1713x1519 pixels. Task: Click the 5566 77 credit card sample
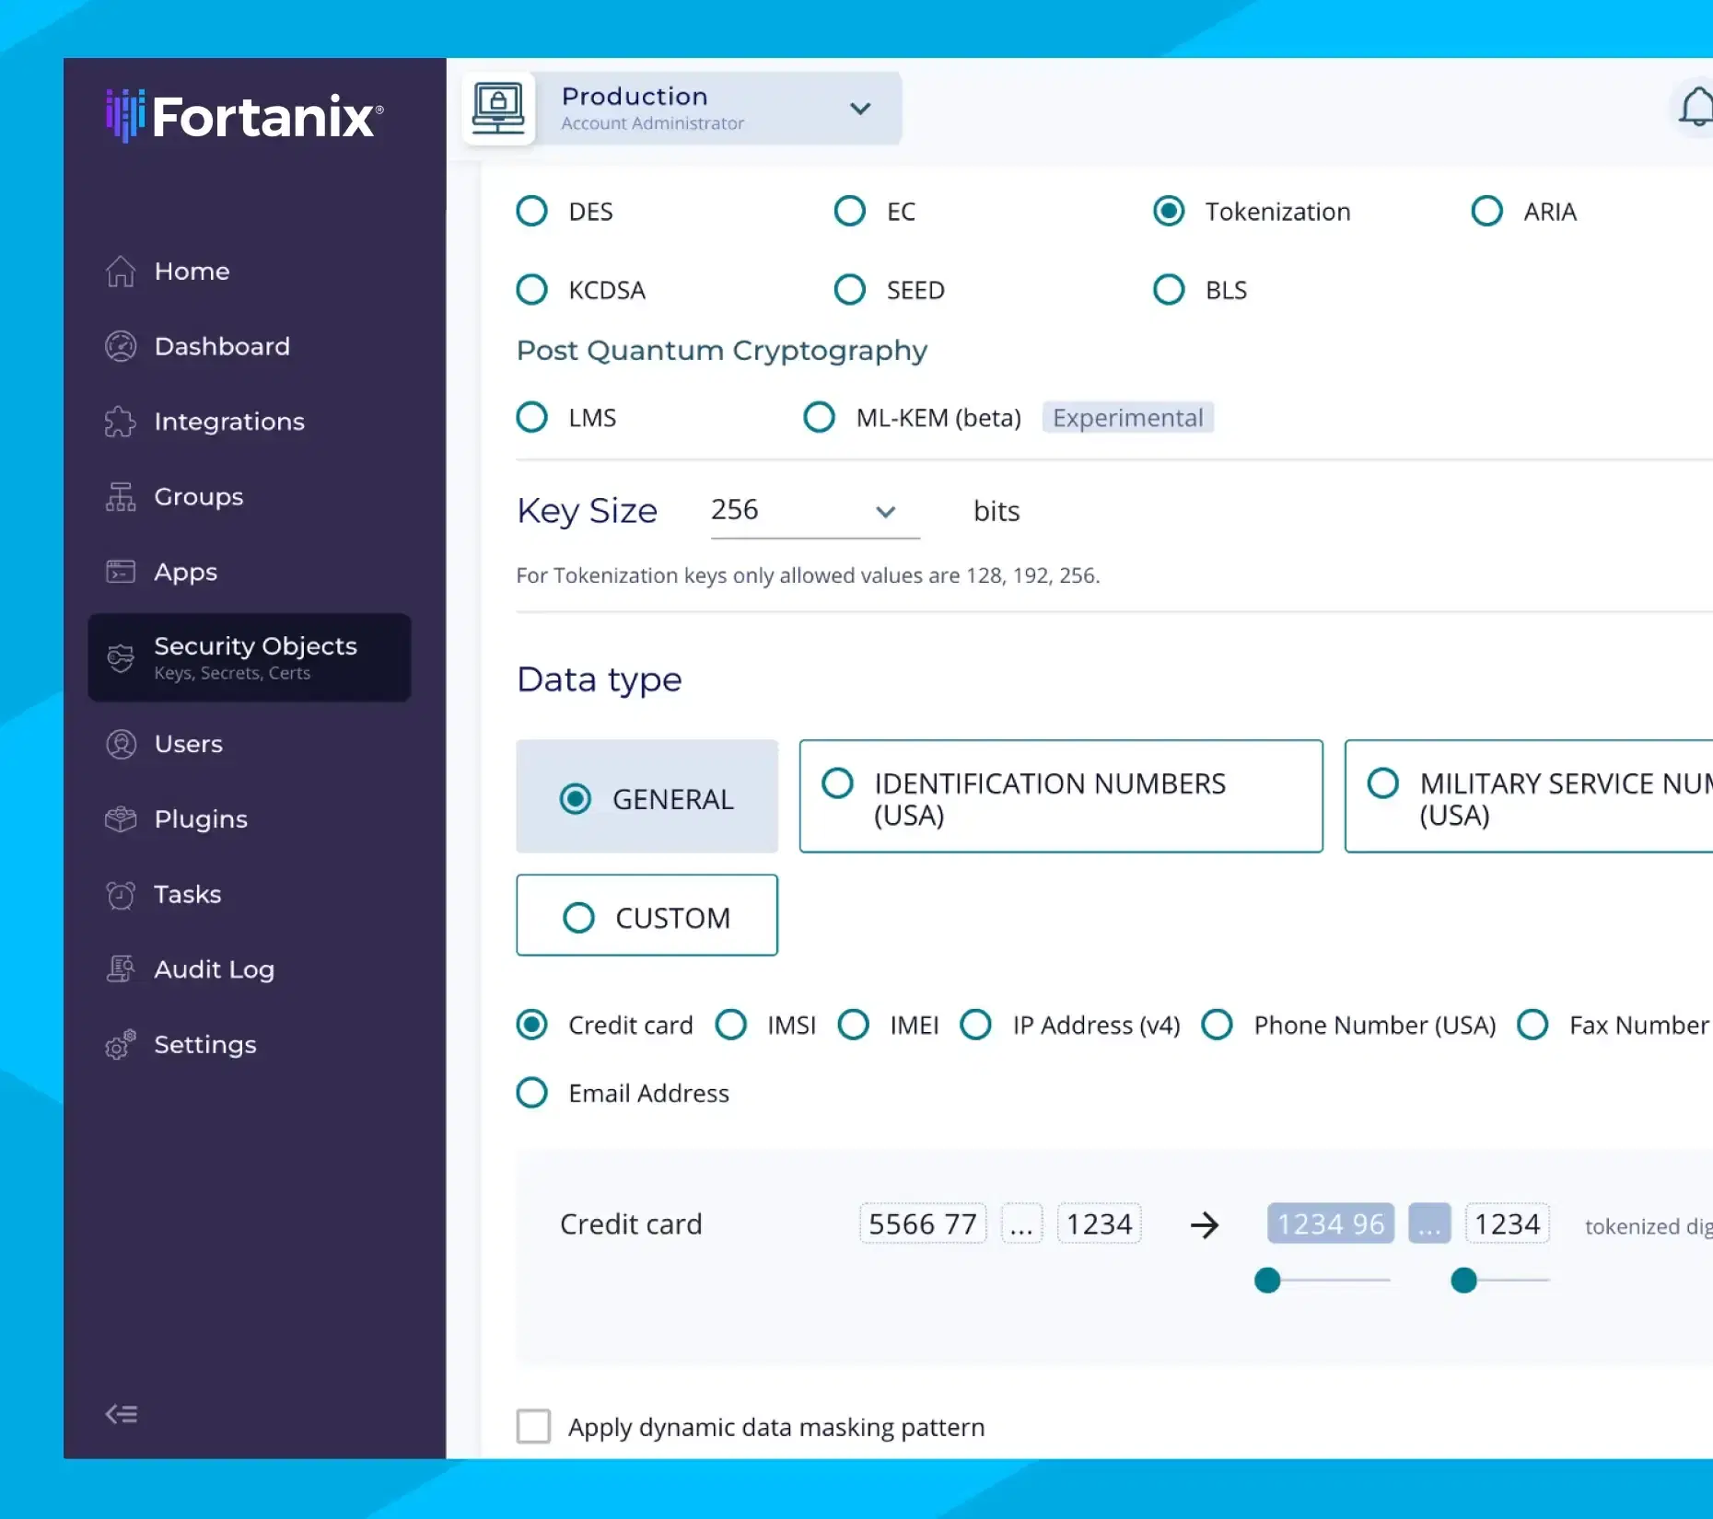[x=923, y=1223]
